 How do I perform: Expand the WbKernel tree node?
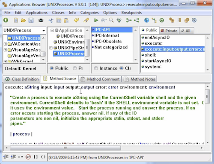[5, 61]
